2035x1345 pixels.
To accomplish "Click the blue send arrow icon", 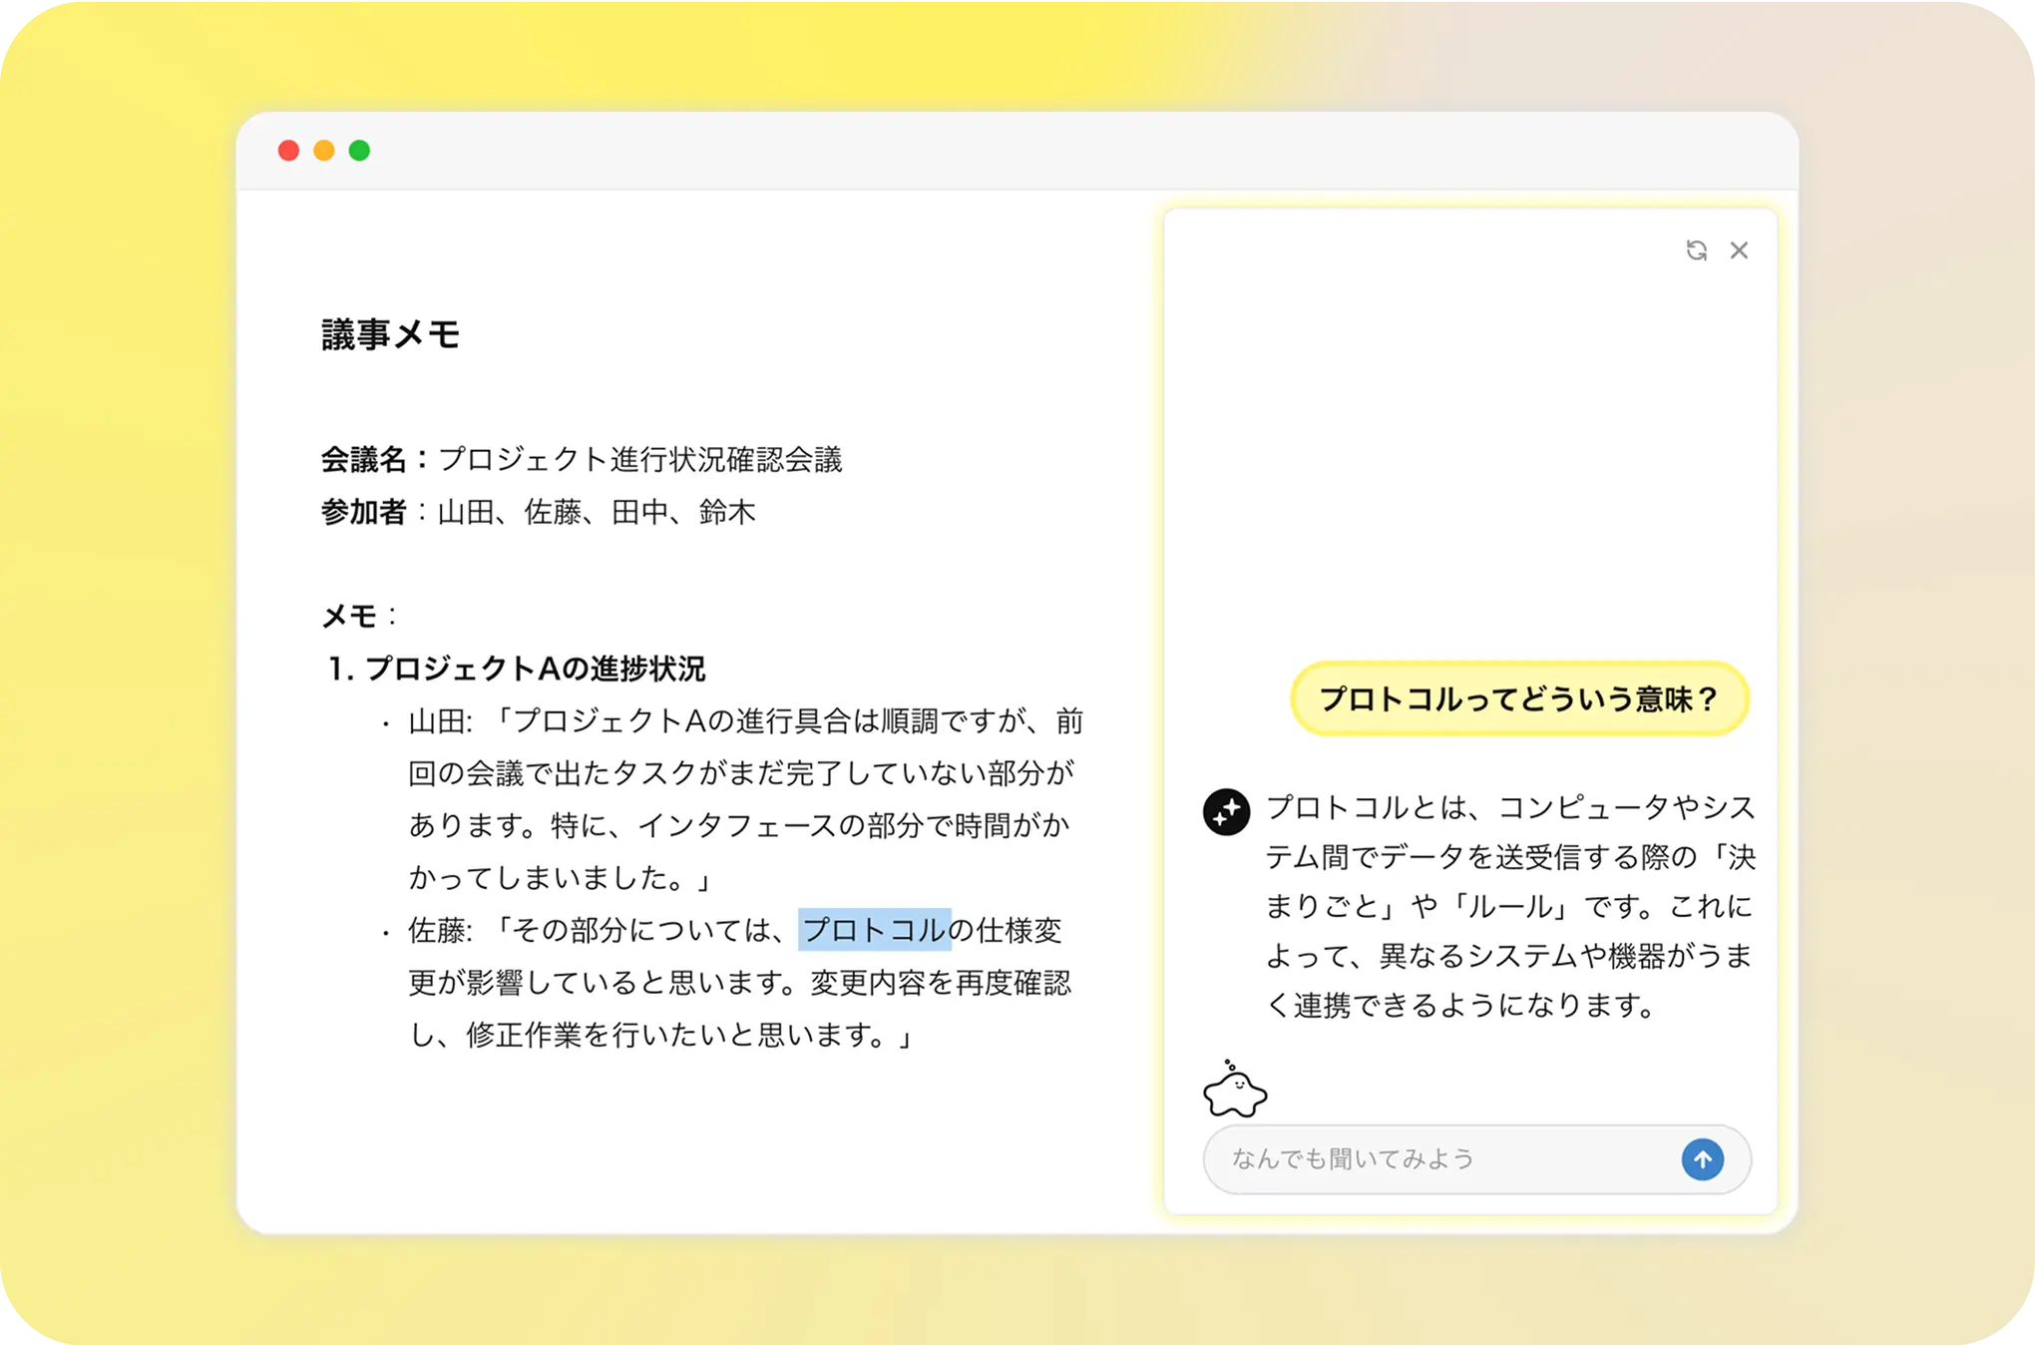I will point(1703,1158).
